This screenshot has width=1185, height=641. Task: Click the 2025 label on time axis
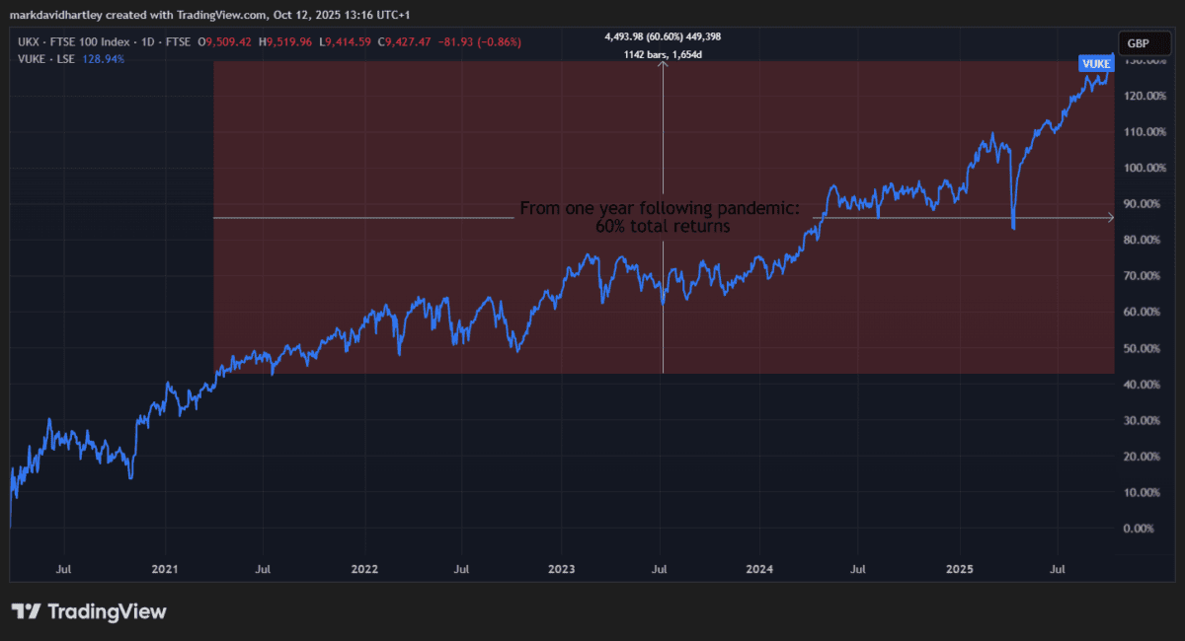pos(960,569)
